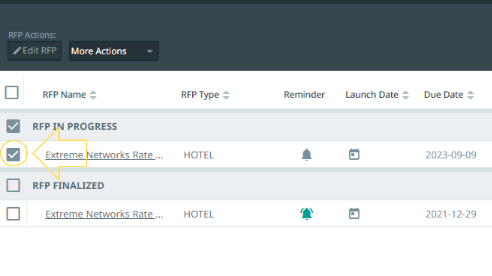Open in-progress Extreme Networks Rate link
492x276 pixels.
click(x=104, y=155)
